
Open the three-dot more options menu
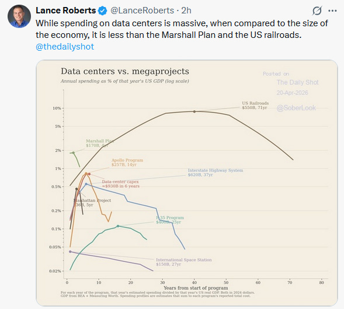[332, 10]
